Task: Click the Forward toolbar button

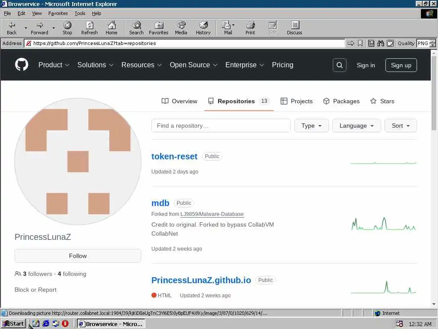Action: click(39, 28)
